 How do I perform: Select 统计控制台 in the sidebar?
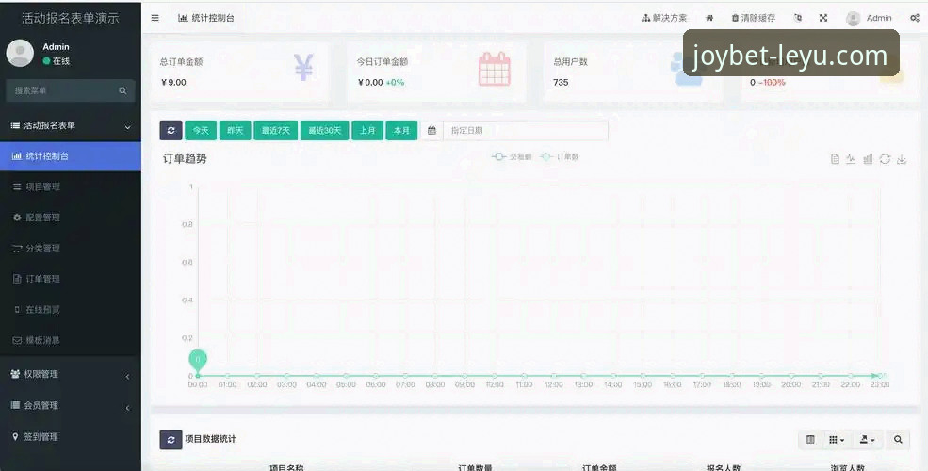tap(71, 156)
